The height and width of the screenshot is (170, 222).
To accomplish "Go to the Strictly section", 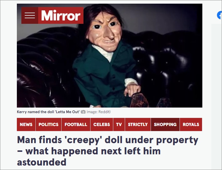I will coord(138,124).
